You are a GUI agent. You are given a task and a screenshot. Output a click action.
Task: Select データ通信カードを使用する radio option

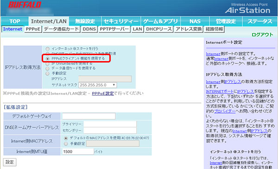point(48,69)
